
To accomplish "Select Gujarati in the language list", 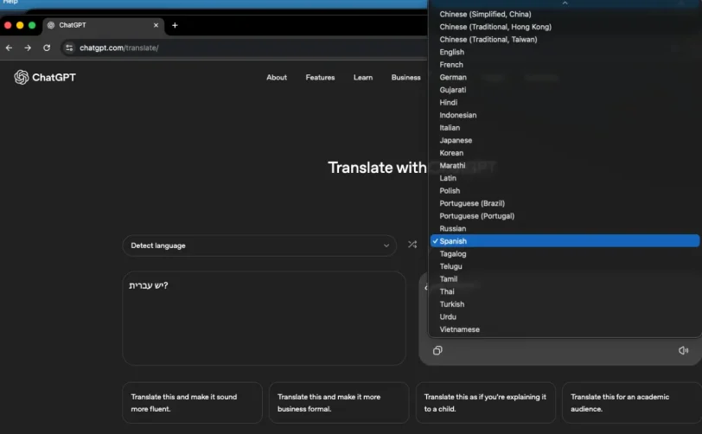I will tap(565, 90).
